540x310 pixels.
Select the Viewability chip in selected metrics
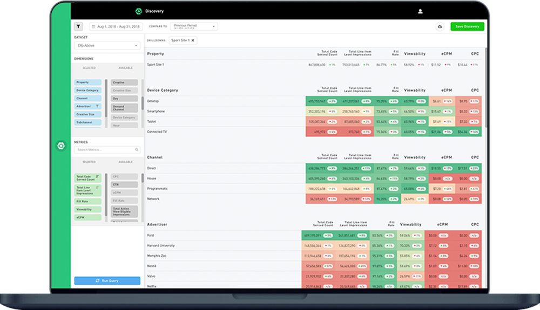coord(88,209)
